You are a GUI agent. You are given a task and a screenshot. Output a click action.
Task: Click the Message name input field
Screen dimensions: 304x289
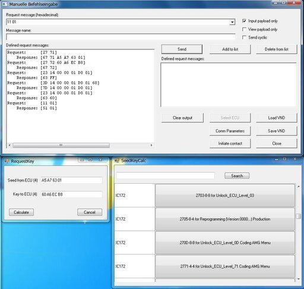pos(121,37)
